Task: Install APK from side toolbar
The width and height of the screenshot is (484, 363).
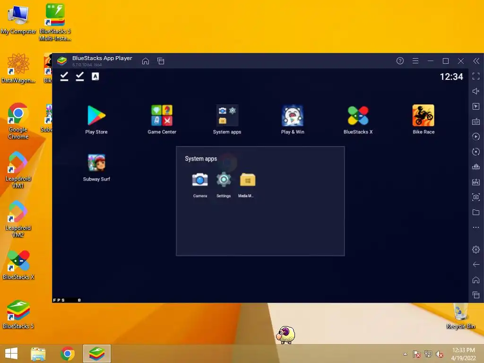Action: click(476, 182)
